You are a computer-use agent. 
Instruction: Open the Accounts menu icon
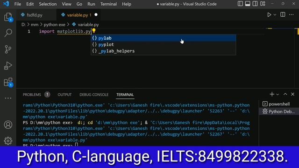pos(8,125)
